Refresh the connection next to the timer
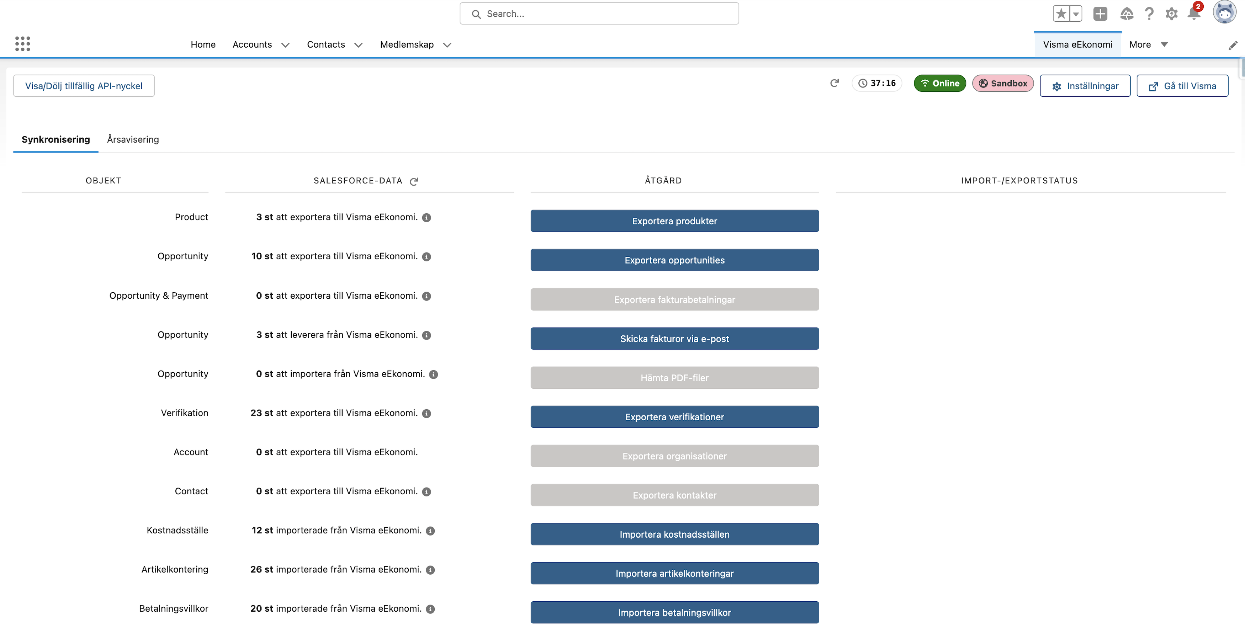 [834, 83]
